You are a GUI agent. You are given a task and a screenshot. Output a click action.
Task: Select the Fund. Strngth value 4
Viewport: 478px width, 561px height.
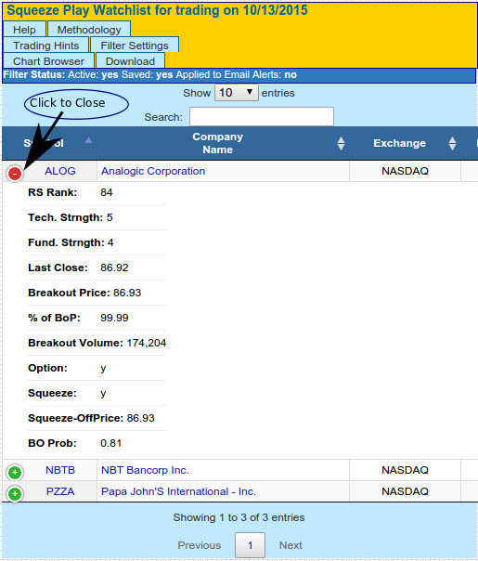(110, 242)
